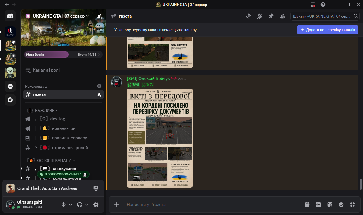Open the правила-серверу channel
Screen dimensions: 363x215
point(63,138)
